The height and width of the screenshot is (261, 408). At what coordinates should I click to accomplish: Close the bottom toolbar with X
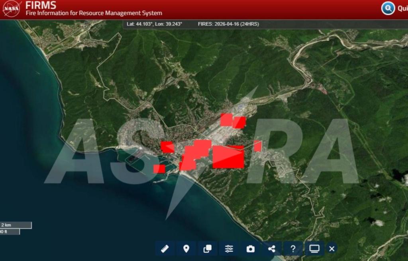(331, 249)
